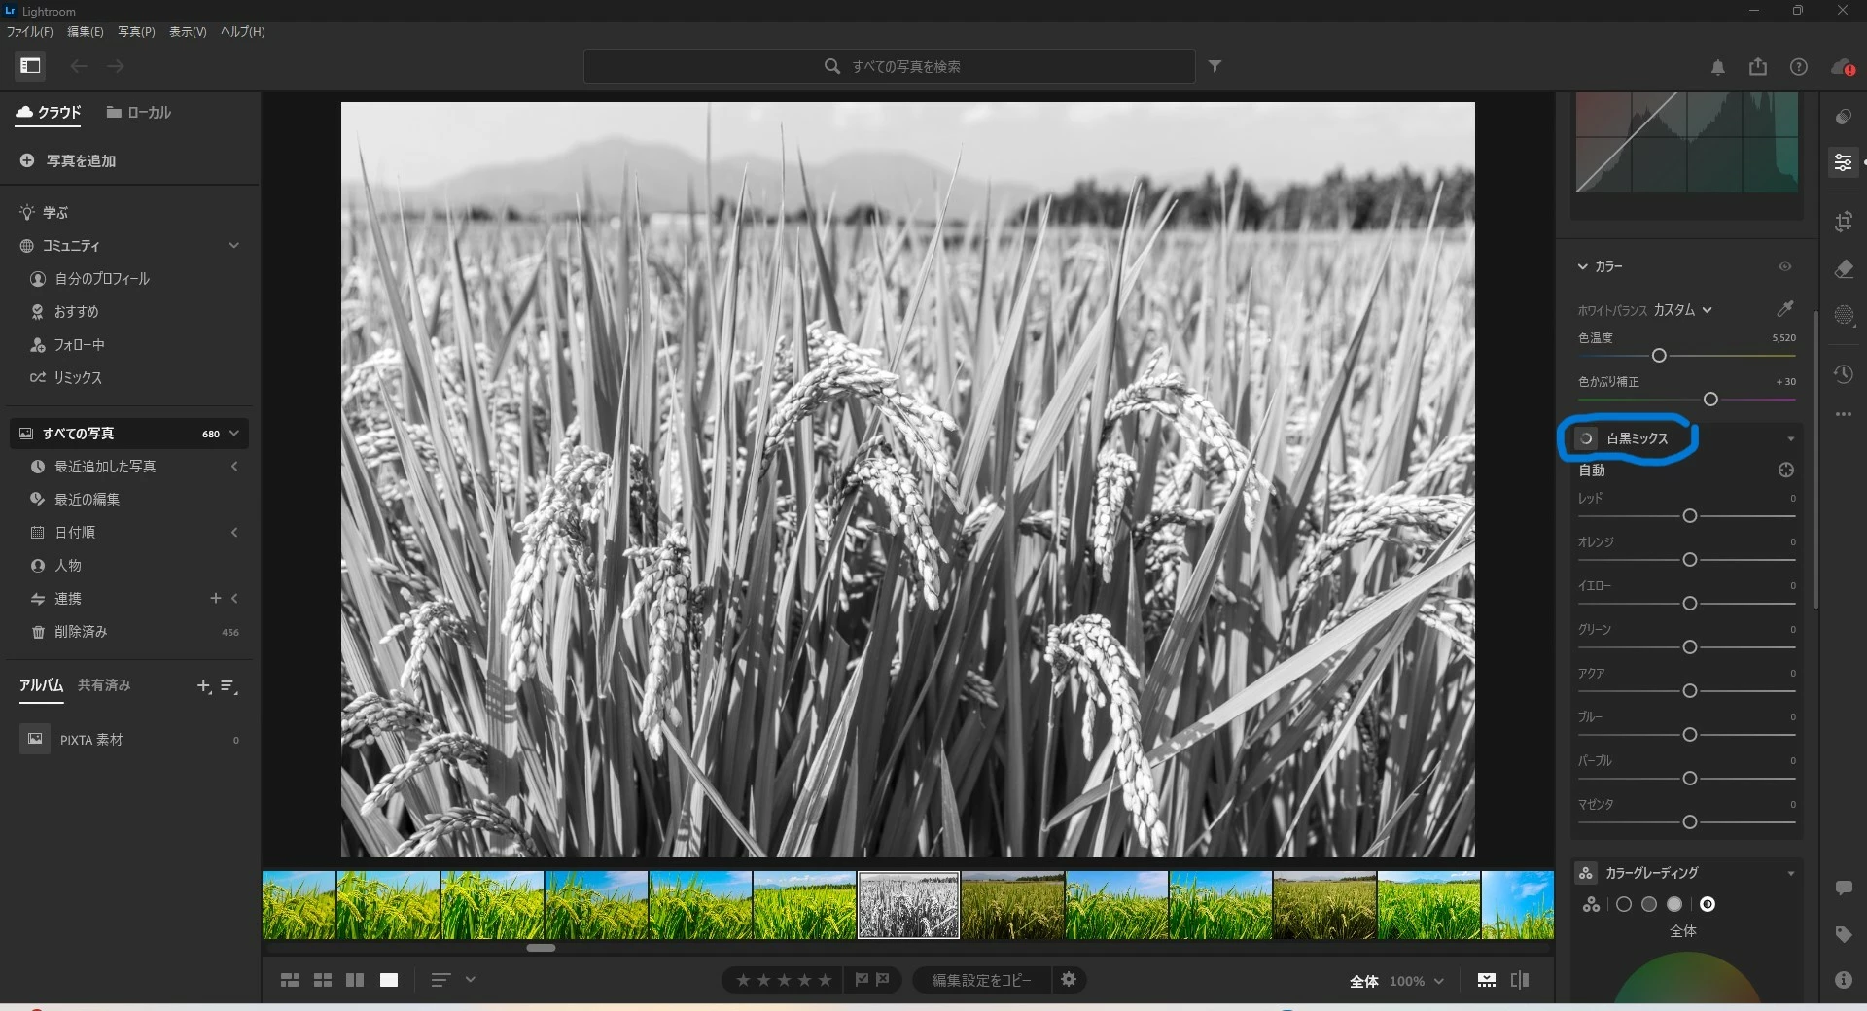Open the Presets panel icon

pos(1843,117)
